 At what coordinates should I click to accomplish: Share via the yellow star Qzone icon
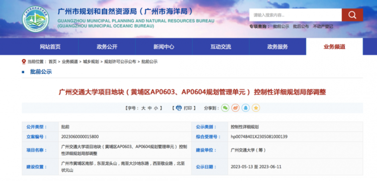pos(256,108)
